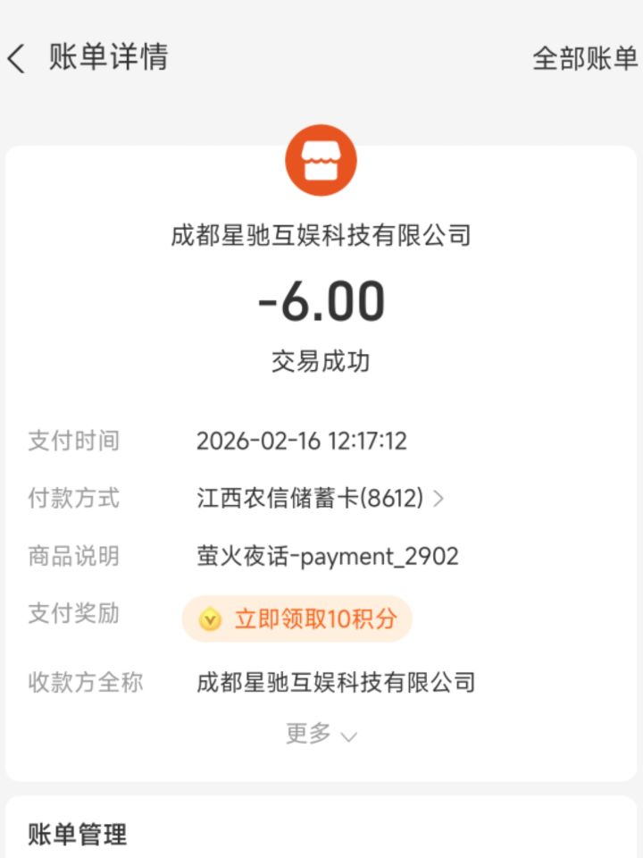Image resolution: width=643 pixels, height=858 pixels.
Task: Tap the 账单管理 section header
Action: point(77,835)
